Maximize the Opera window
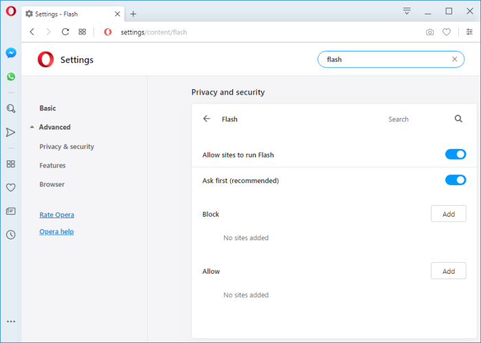The height and width of the screenshot is (343, 481). click(x=449, y=12)
